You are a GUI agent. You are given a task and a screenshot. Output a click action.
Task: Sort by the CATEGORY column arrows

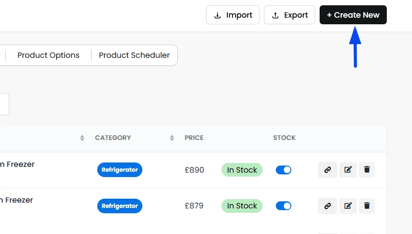point(172,138)
